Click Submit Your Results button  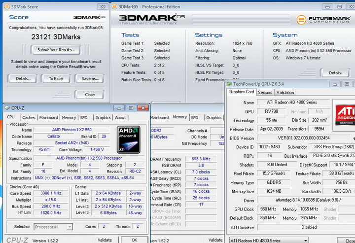[56, 50]
